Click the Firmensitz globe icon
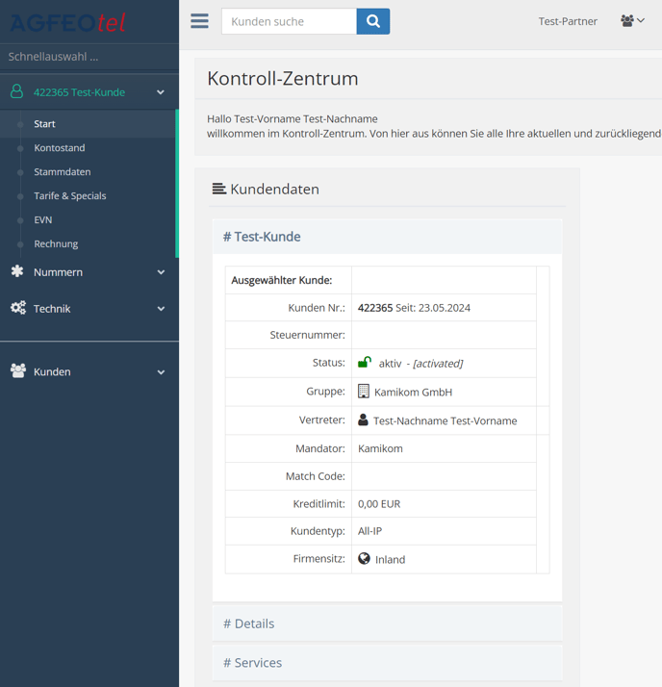 coord(364,559)
